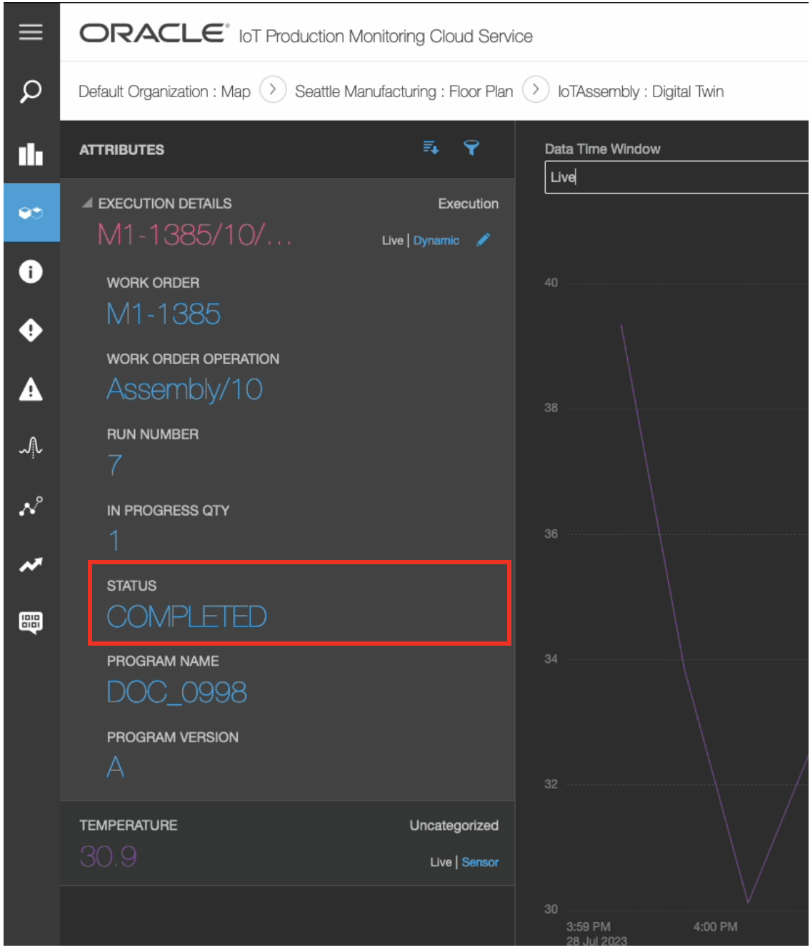810x950 pixels.
Task: Open the speech bubble grid icon
Action: [31, 623]
